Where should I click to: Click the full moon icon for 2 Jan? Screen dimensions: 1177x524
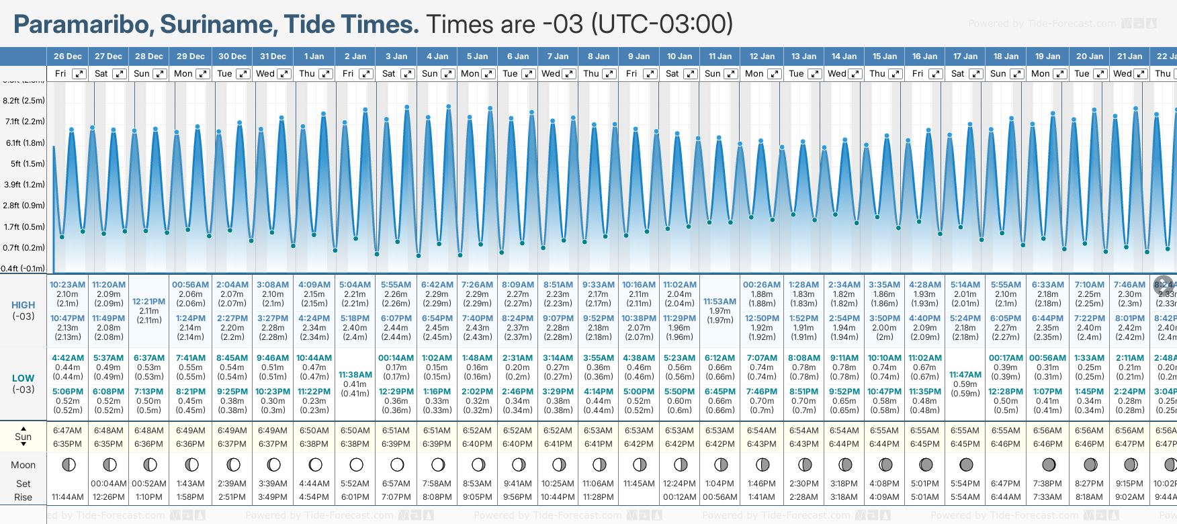pyautogui.click(x=356, y=464)
